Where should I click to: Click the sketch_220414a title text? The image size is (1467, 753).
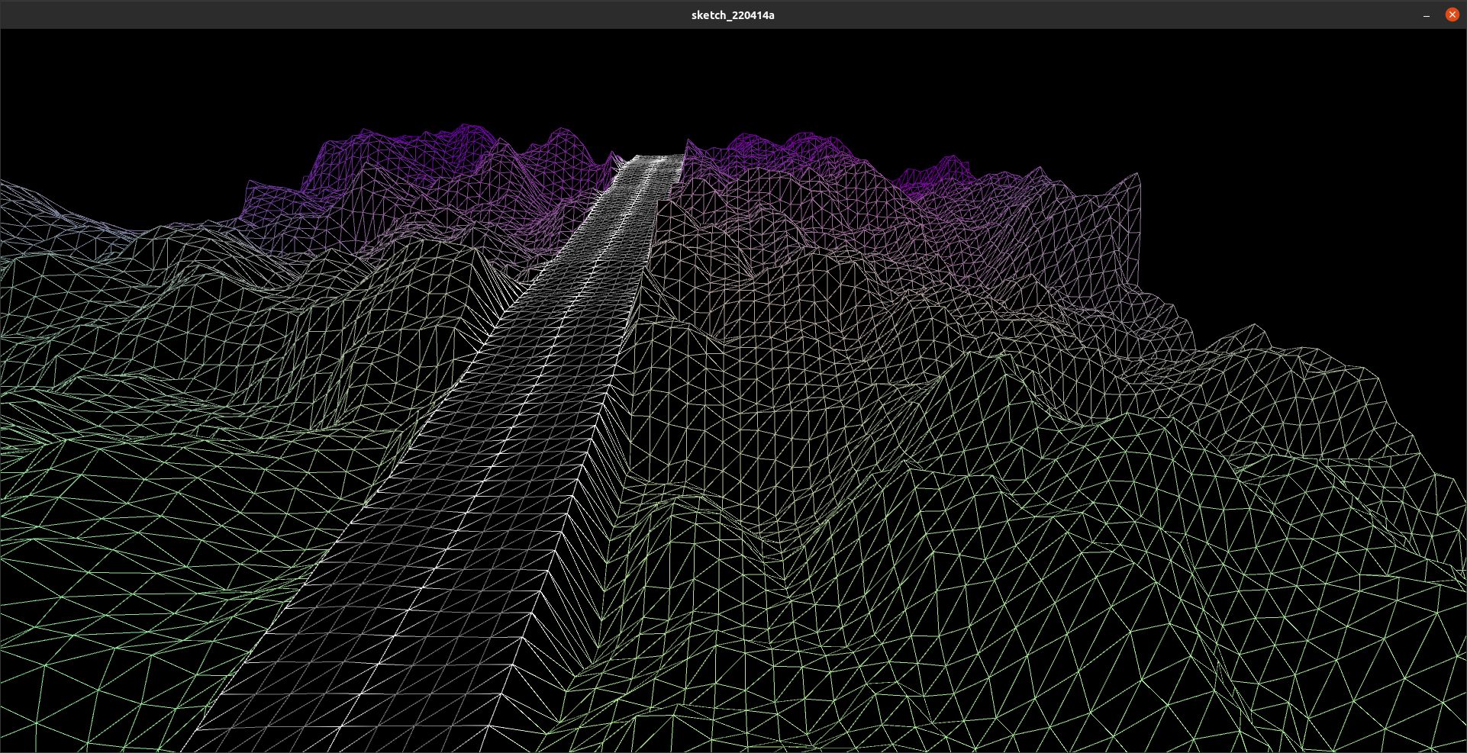[x=733, y=15]
